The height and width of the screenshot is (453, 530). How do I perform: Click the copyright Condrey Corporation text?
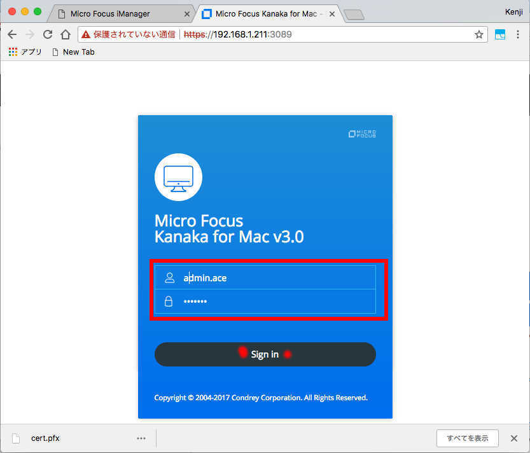pos(261,398)
